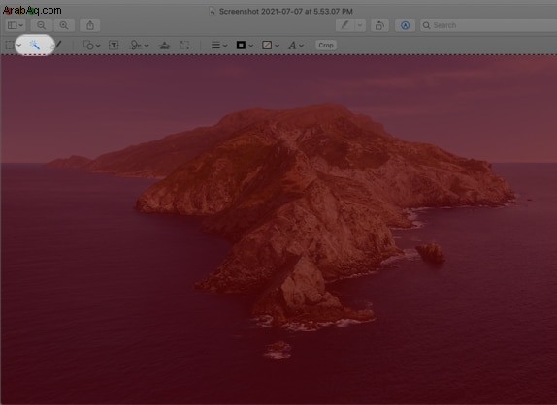Viewport: 557px width, 405px height.
Task: Open the Adjust Size tool
Action: point(184,45)
